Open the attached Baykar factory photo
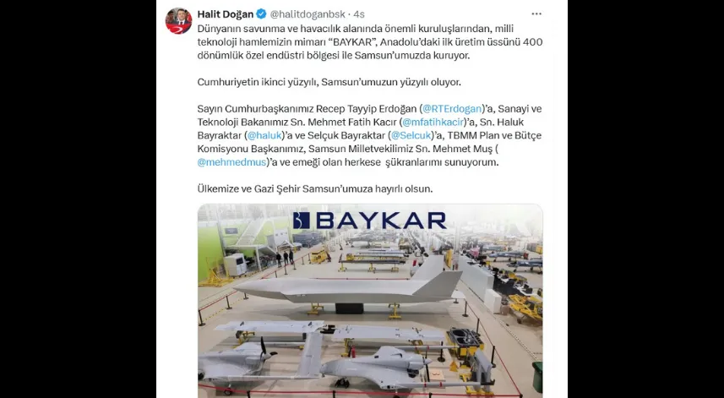The image size is (724, 398). (x=370, y=301)
